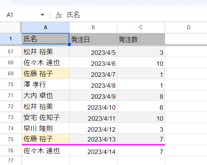Image resolution: width=207 pixels, height=165 pixels.
Task: Click quantity 8 in row 71
Action: pyautogui.click(x=141, y=95)
